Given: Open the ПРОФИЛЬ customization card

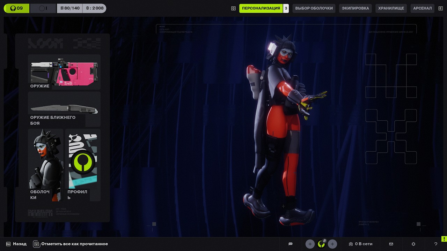Looking at the screenshot, I should 83,165.
